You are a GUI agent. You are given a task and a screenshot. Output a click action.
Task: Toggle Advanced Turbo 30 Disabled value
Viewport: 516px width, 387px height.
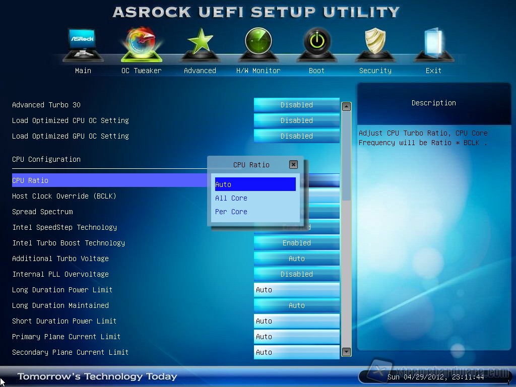coord(296,105)
